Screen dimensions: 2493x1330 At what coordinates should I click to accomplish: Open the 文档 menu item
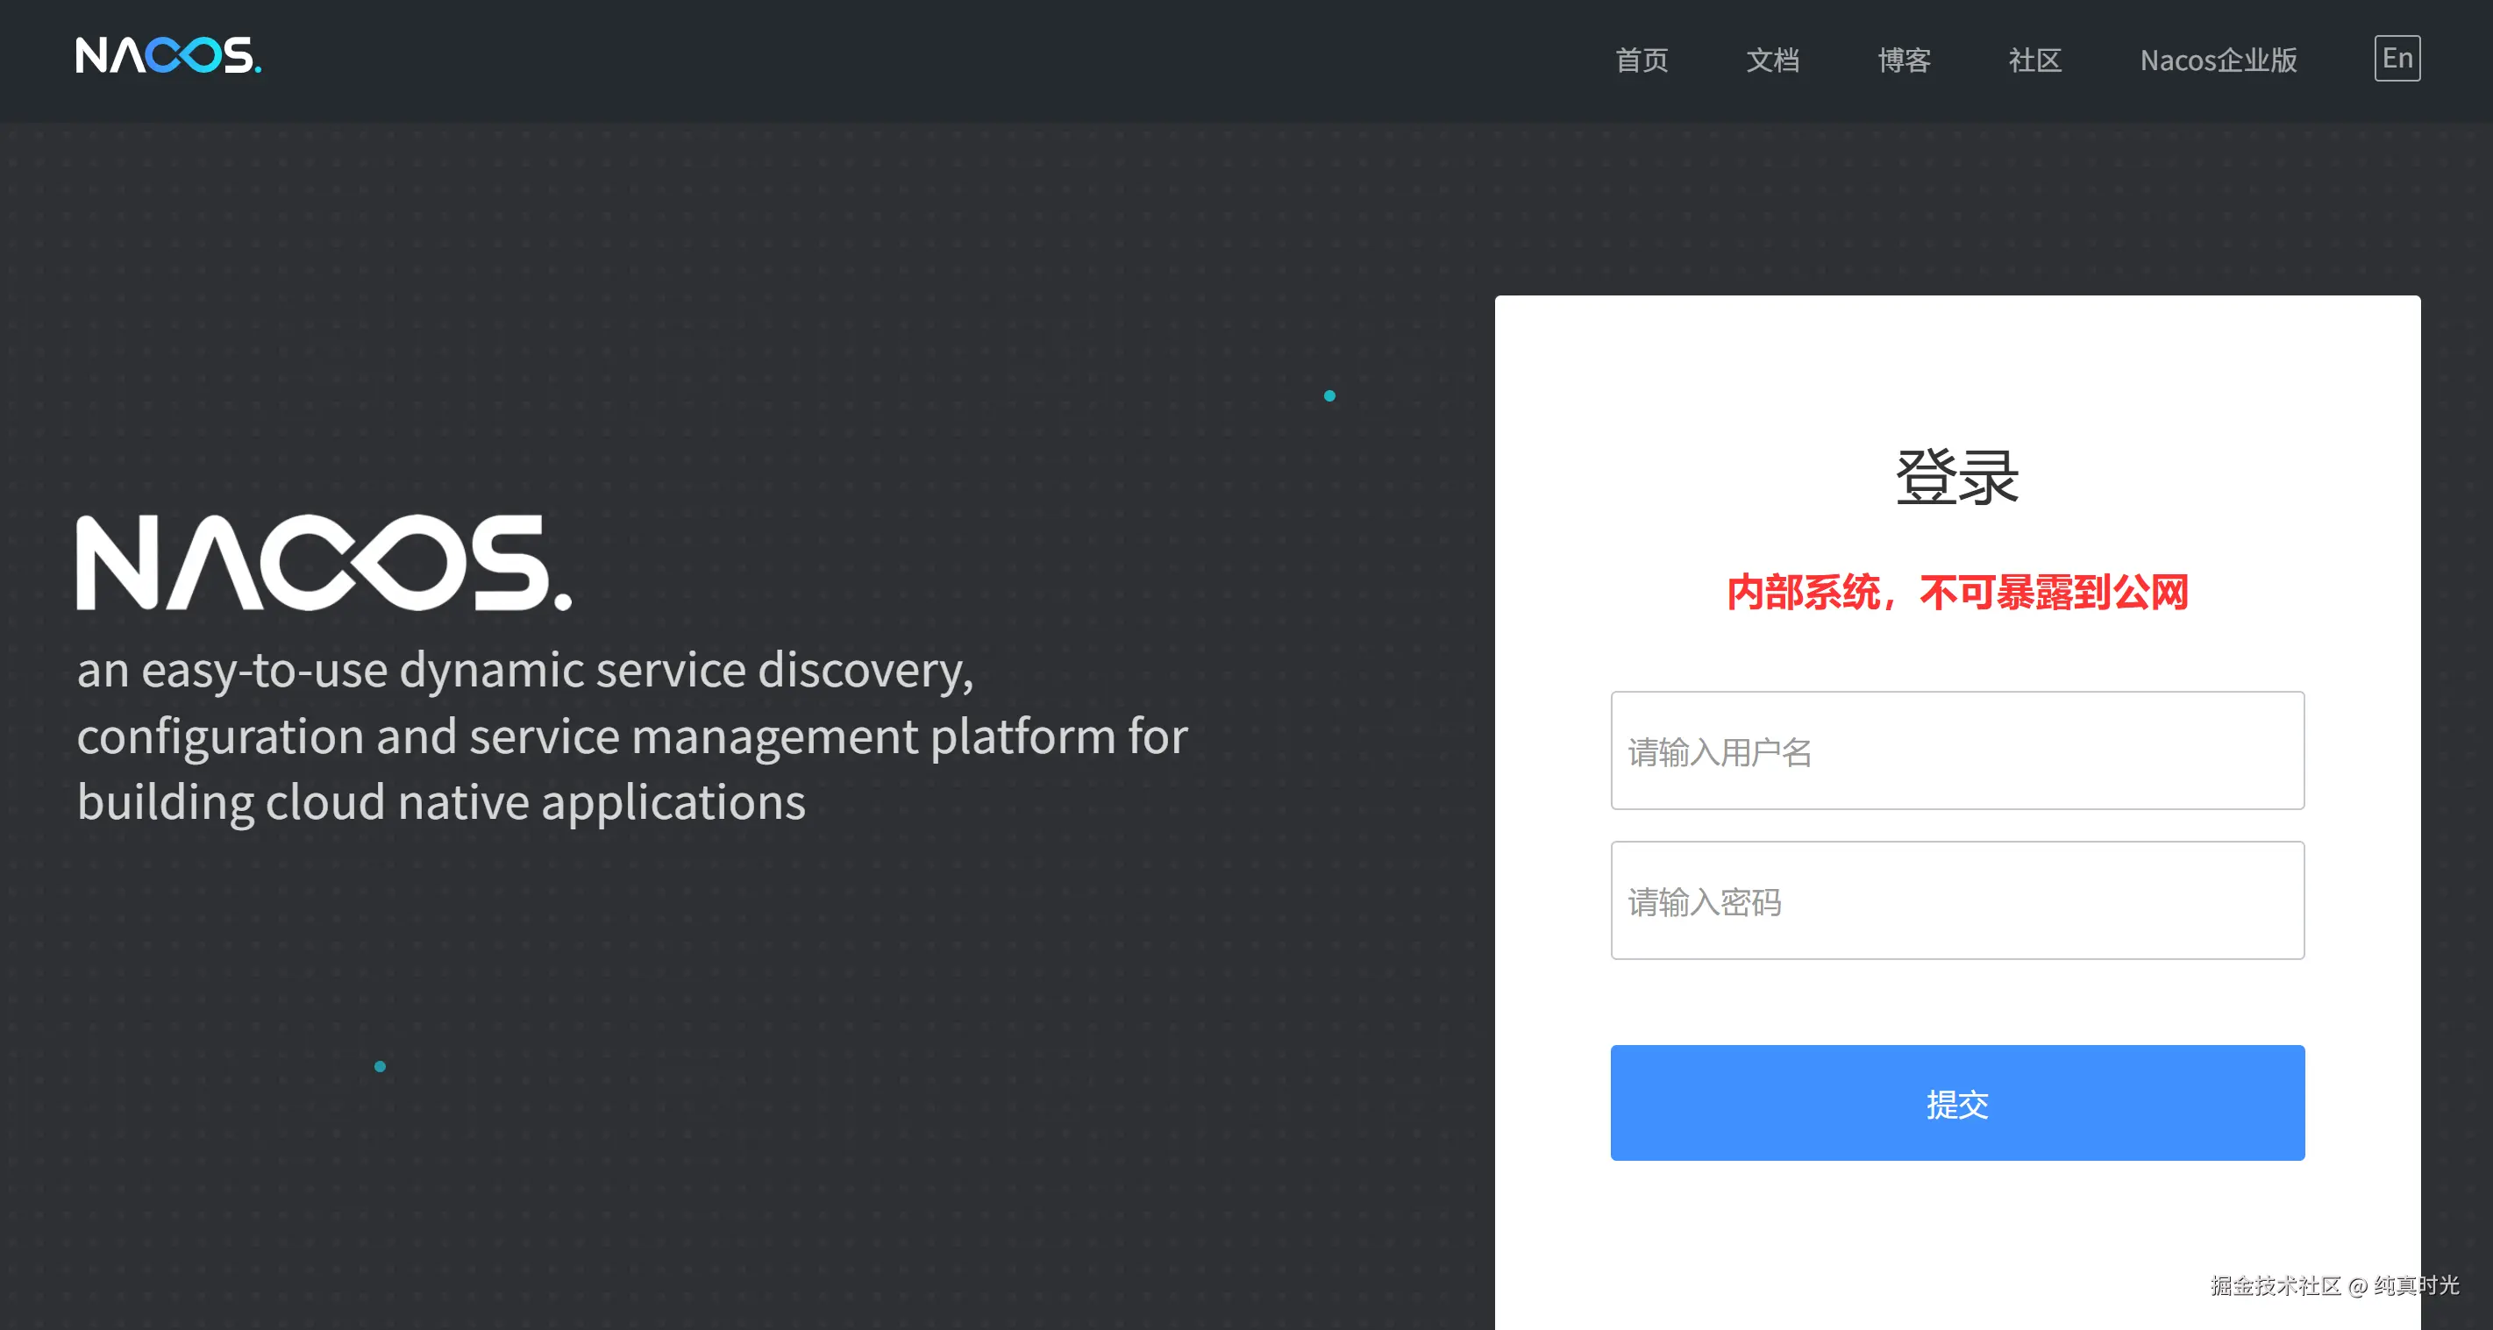pos(1773,60)
